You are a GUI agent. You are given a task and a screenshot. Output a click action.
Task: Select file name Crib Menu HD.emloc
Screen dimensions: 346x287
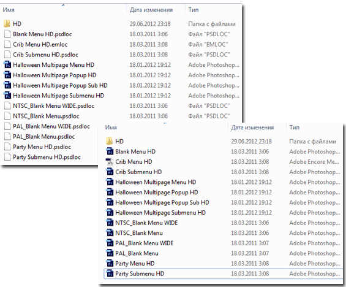coord(40,44)
